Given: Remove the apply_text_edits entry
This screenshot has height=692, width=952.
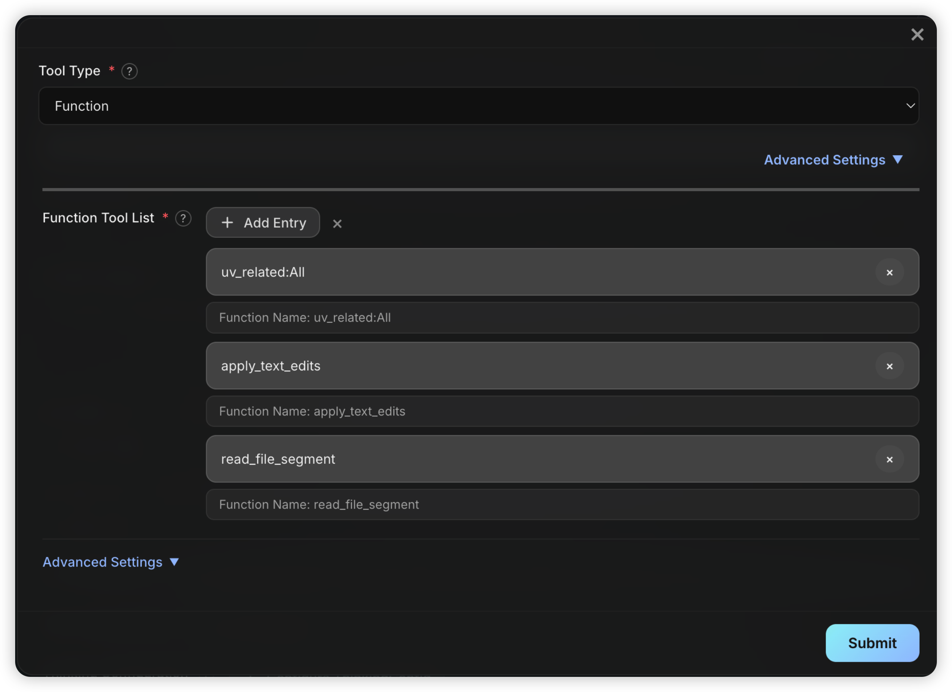Looking at the screenshot, I should pyautogui.click(x=889, y=366).
